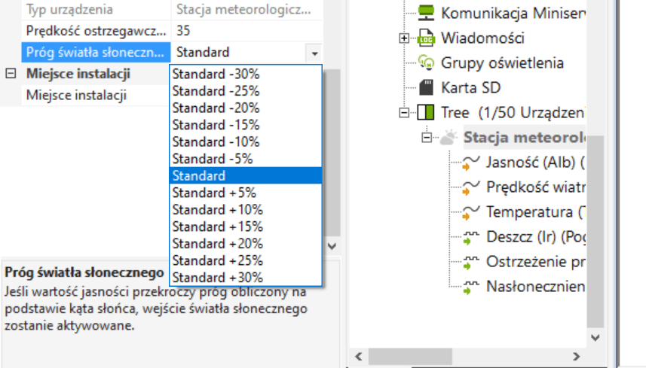Close the Próg światła słonecznego dropdown arrow
This screenshot has height=368, width=646.
coord(314,53)
